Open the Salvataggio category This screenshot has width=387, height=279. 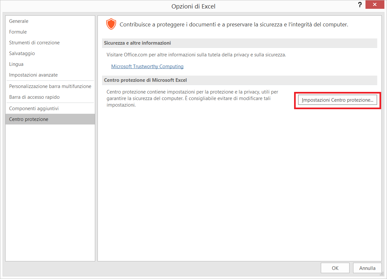point(50,53)
